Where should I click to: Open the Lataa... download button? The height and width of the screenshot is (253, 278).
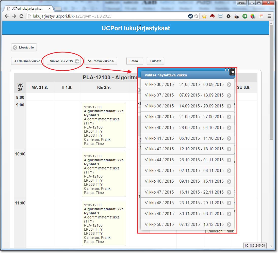(x=135, y=61)
